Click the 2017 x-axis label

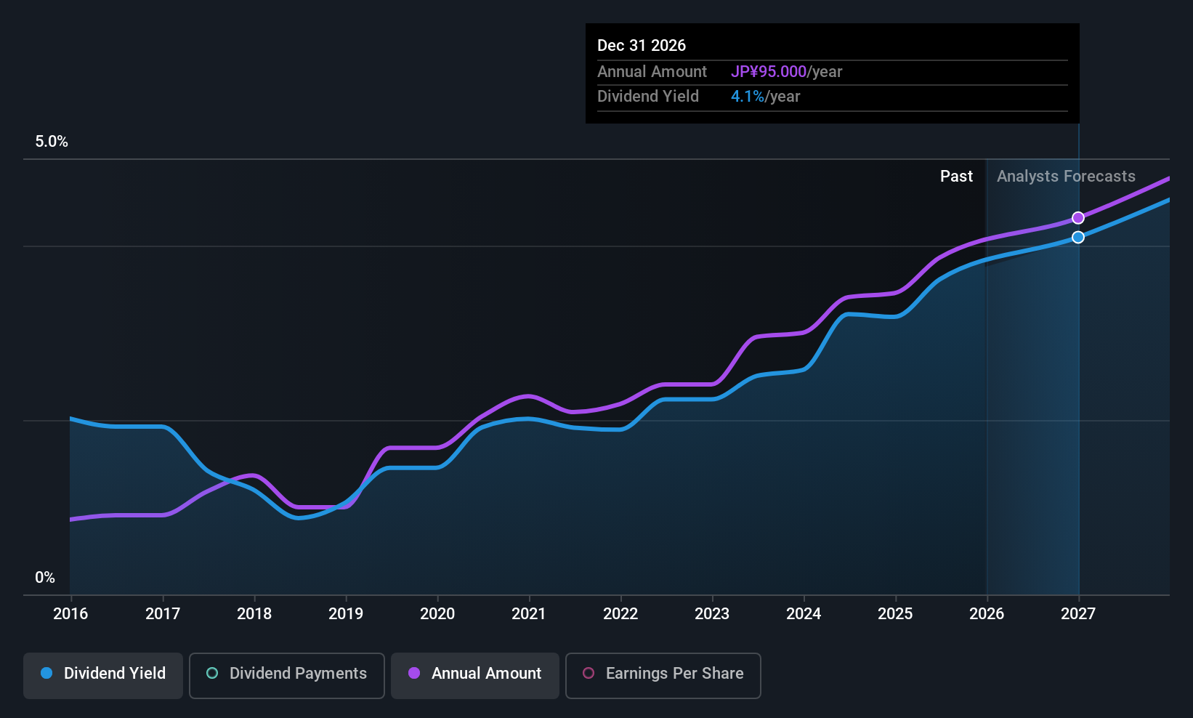point(163,614)
